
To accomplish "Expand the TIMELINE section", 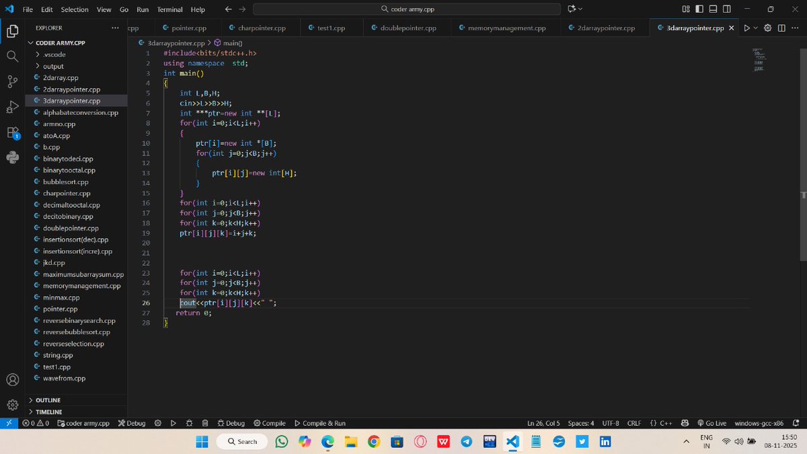I will [48, 412].
